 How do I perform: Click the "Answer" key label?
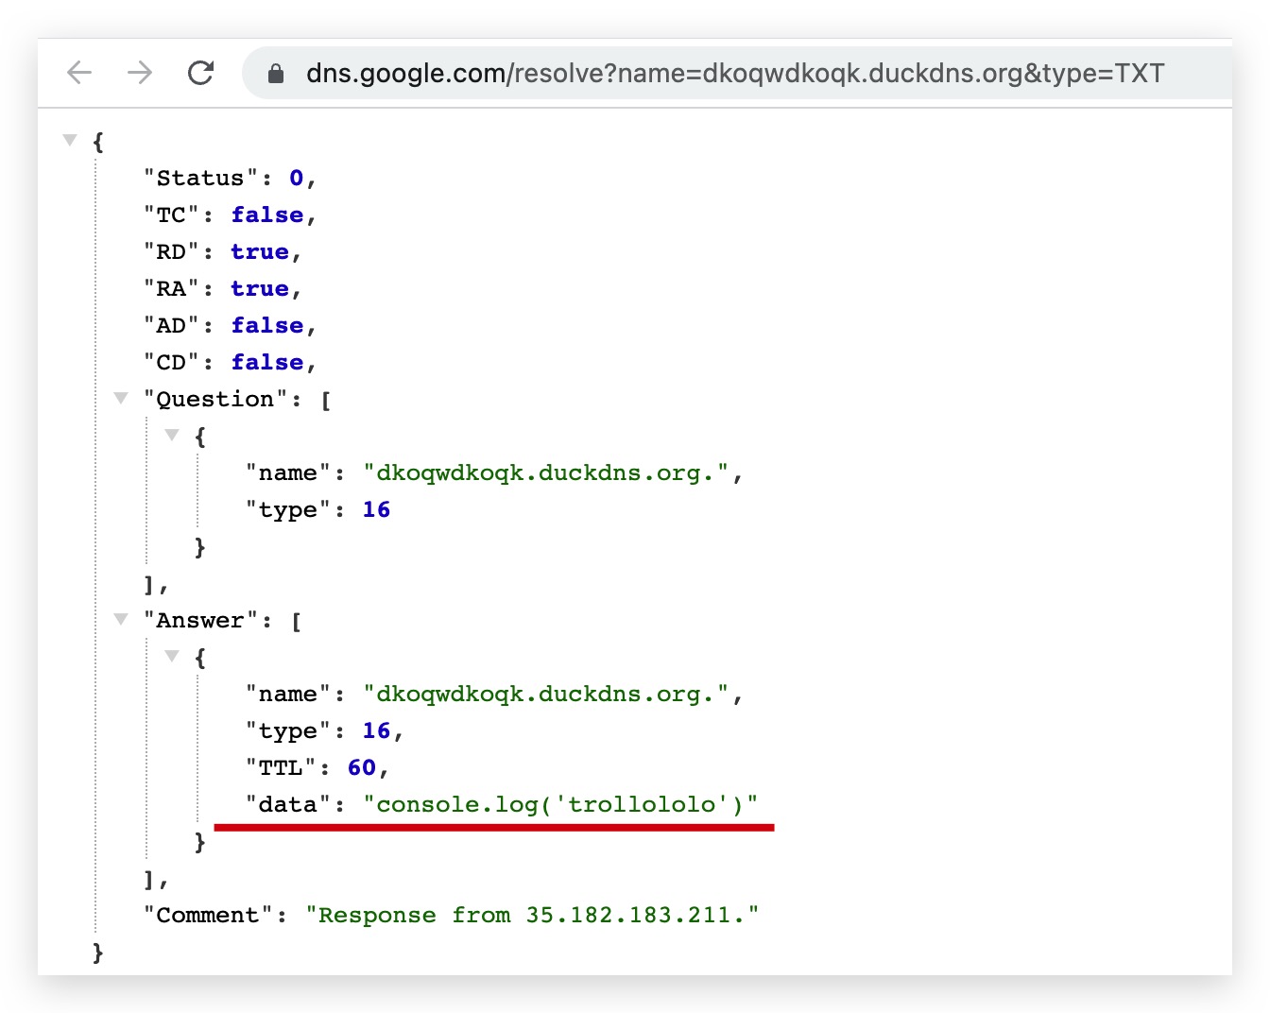pos(200,620)
